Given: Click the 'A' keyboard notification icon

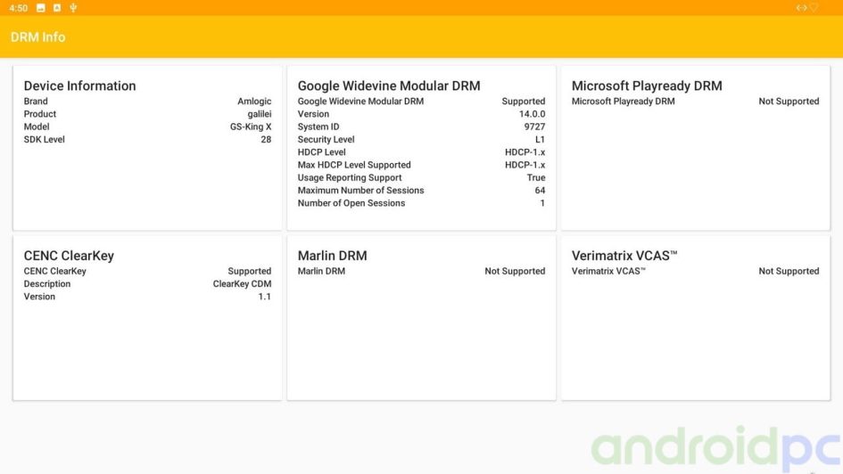Looking at the screenshot, I should (x=57, y=7).
